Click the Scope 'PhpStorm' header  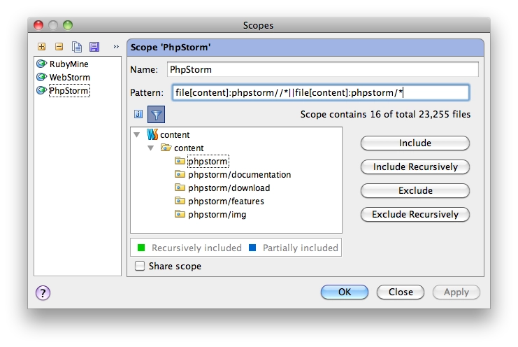[x=305, y=48]
